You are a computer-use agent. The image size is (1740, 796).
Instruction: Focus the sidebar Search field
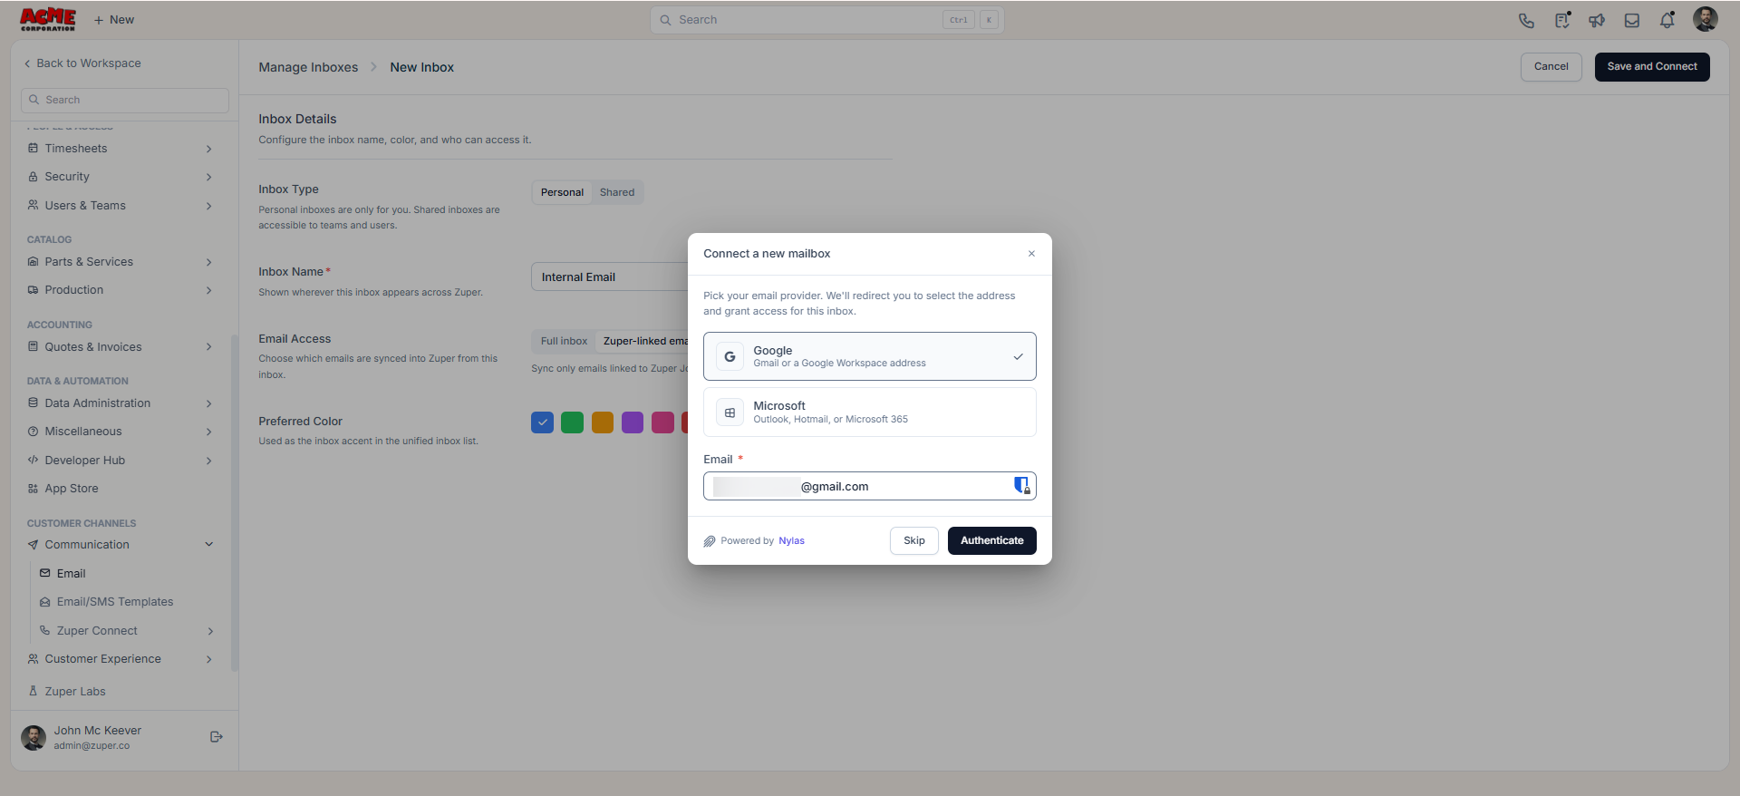point(125,100)
